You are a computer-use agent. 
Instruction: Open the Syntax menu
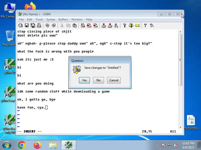coord(51,19)
